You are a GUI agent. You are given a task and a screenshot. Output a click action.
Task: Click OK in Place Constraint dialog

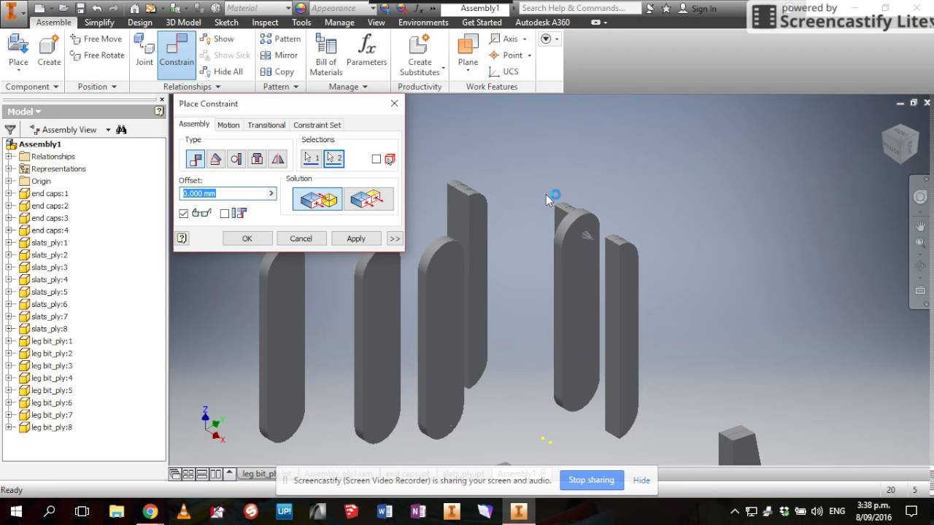click(x=247, y=238)
